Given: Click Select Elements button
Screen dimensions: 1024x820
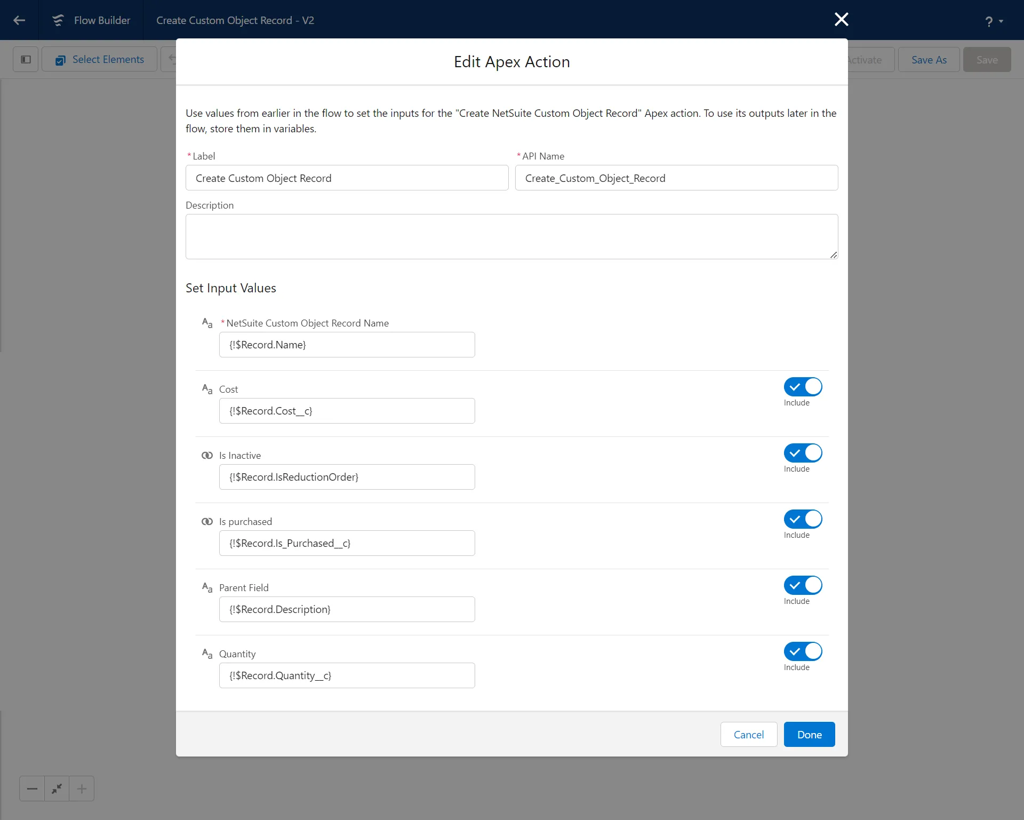Looking at the screenshot, I should pos(100,59).
